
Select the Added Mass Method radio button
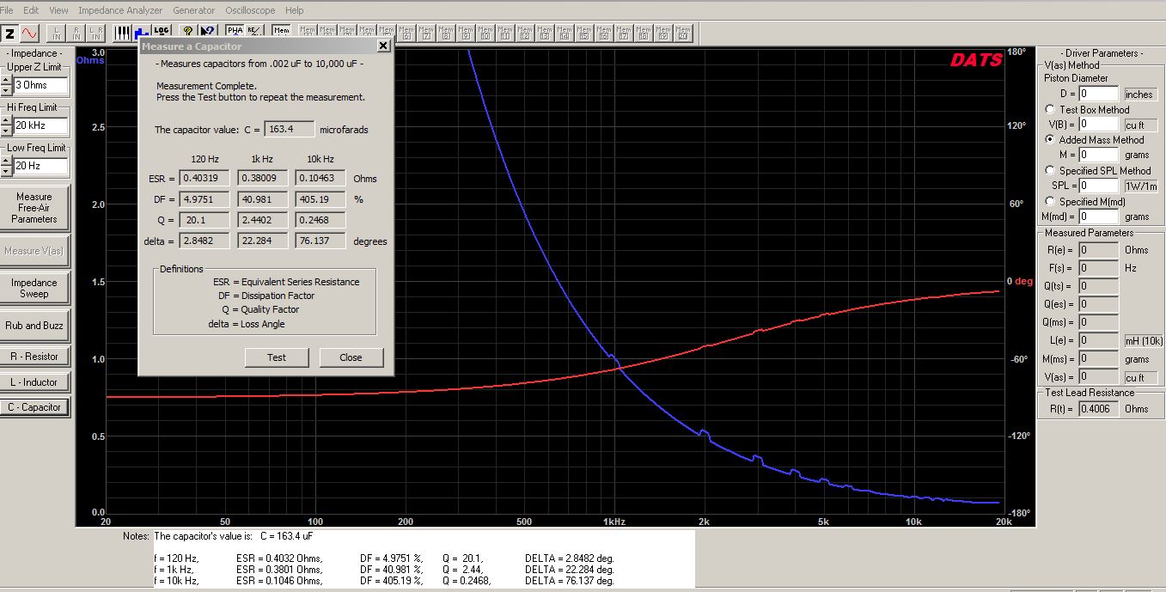(x=1050, y=139)
